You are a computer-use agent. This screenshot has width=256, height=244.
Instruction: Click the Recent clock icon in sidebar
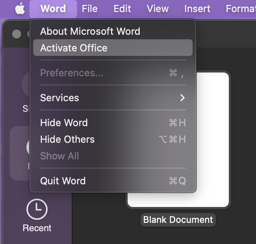pos(37,209)
